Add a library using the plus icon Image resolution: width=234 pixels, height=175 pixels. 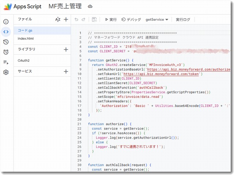(66, 49)
